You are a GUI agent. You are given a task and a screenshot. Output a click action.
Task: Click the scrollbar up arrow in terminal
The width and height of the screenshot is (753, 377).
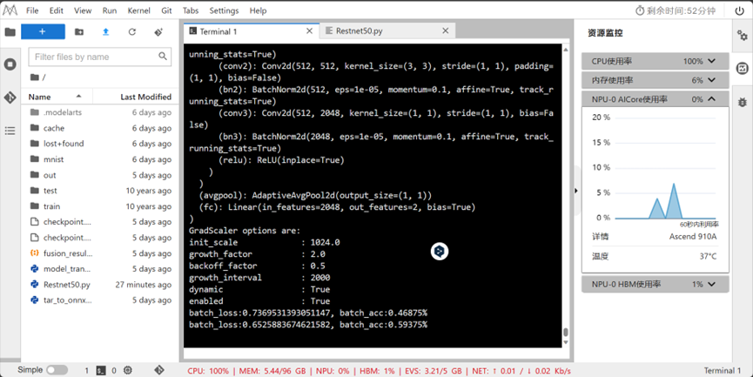(566, 50)
